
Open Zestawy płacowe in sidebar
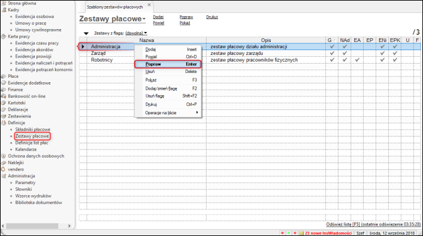pyautogui.click(x=32, y=136)
